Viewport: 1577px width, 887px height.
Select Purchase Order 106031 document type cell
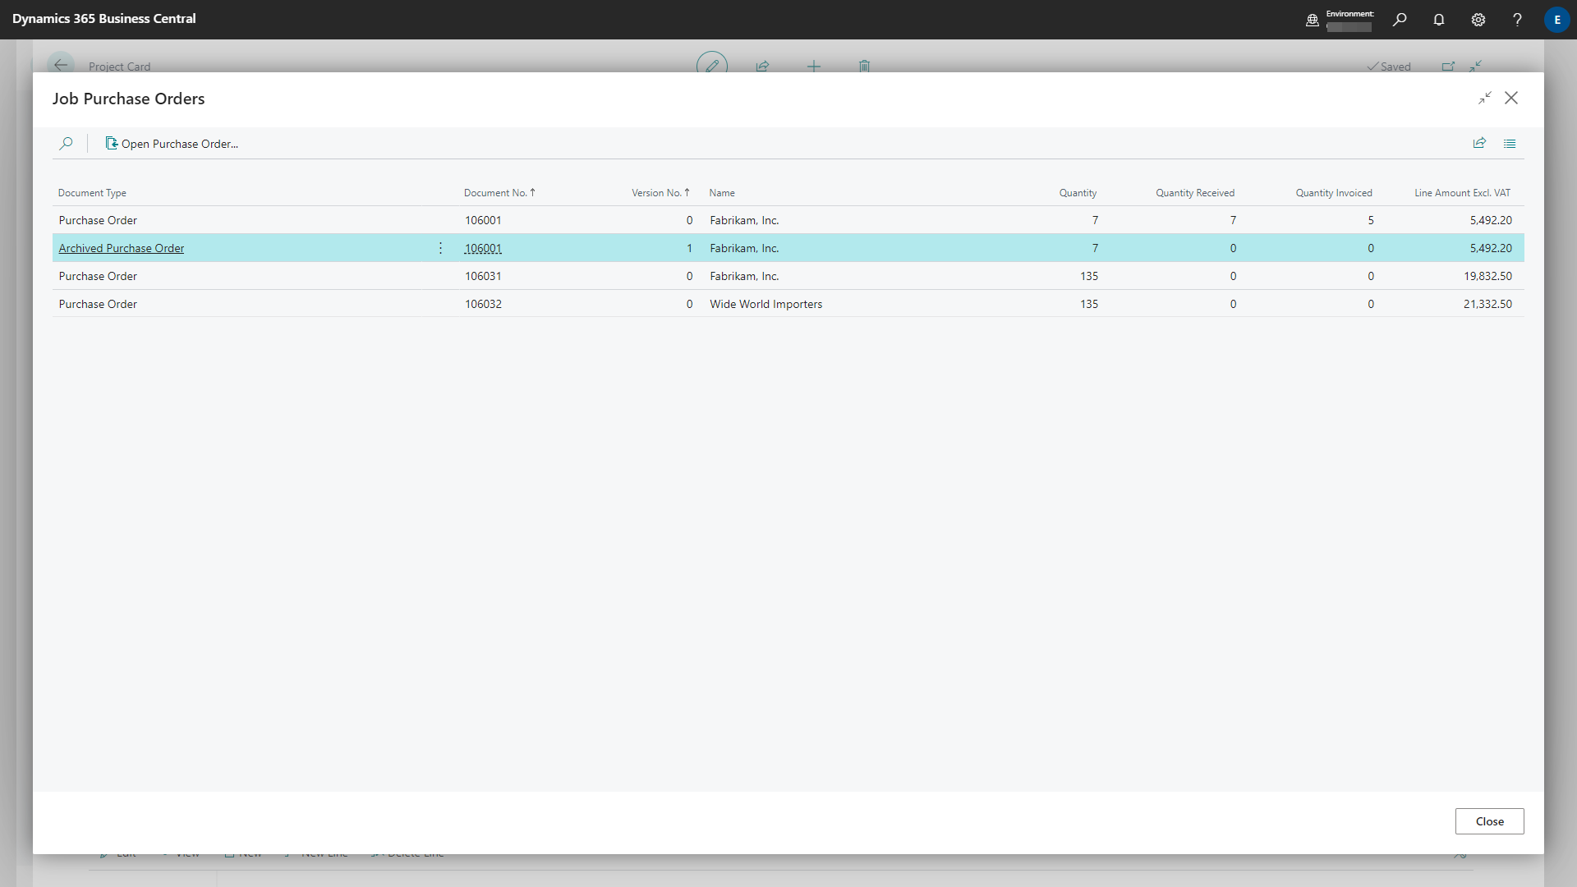[x=98, y=276]
